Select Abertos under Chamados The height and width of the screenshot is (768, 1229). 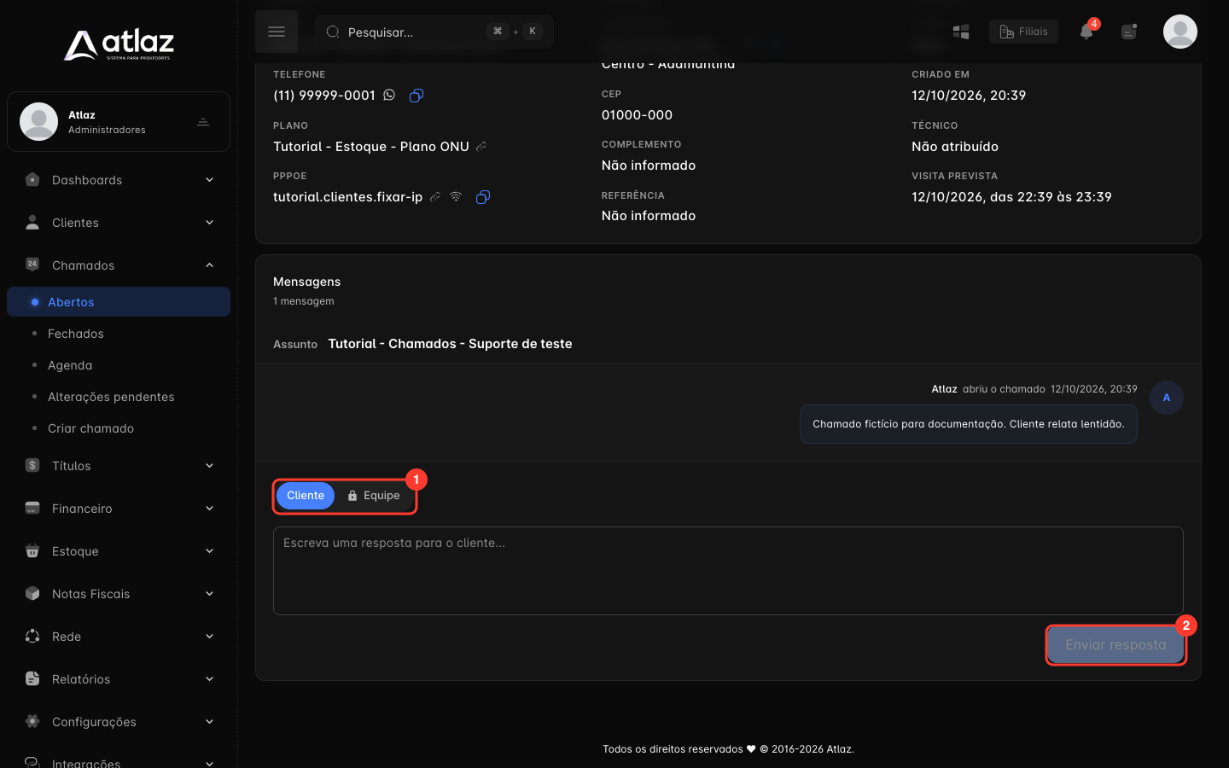coord(119,302)
